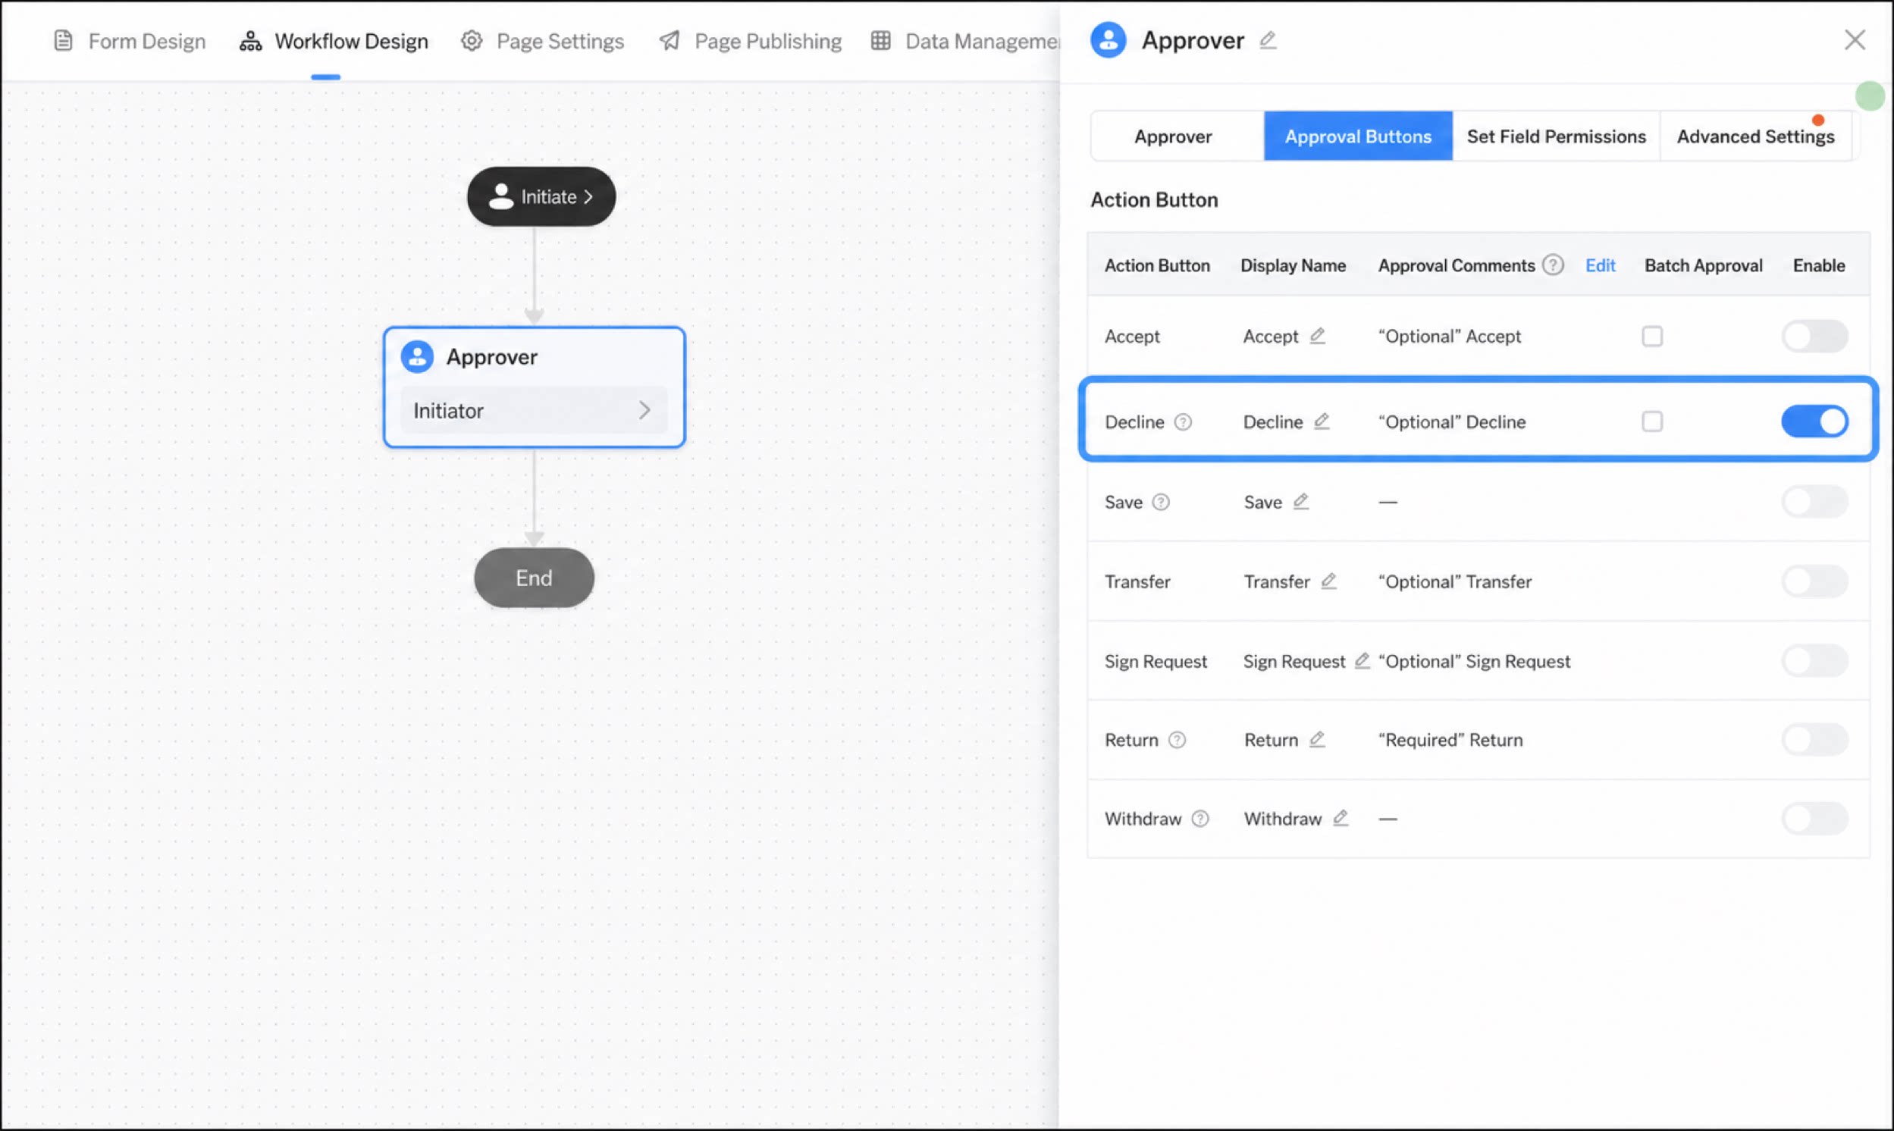Viewport: 1894px width, 1131px height.
Task: Disable the Decline enable toggle
Action: click(1814, 421)
